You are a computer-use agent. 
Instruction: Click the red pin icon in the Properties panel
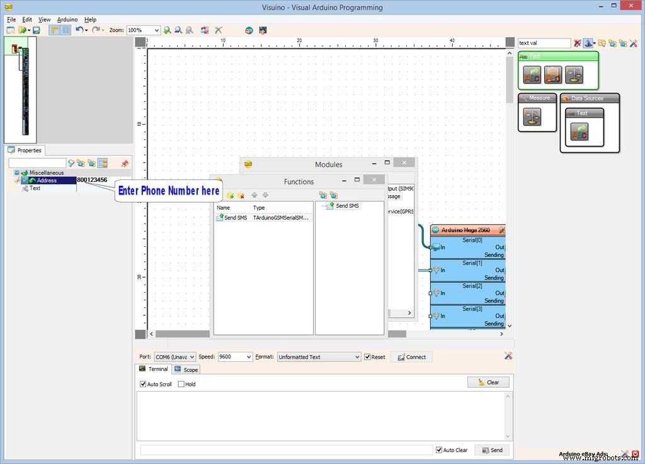(124, 163)
